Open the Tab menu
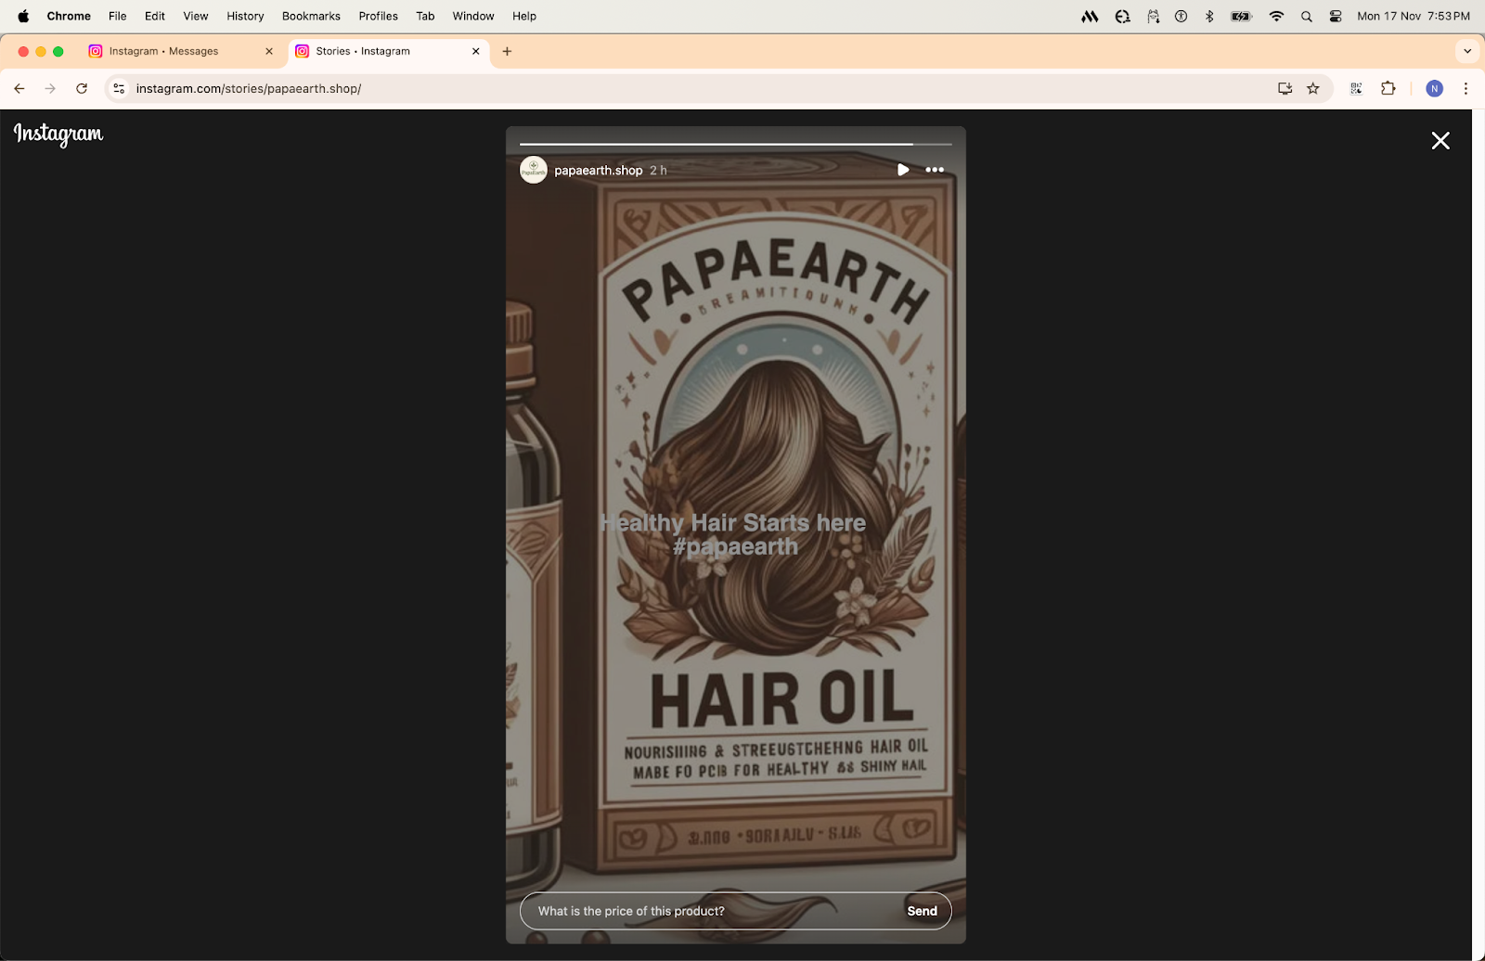Image resolution: width=1485 pixels, height=961 pixels. pos(425,16)
